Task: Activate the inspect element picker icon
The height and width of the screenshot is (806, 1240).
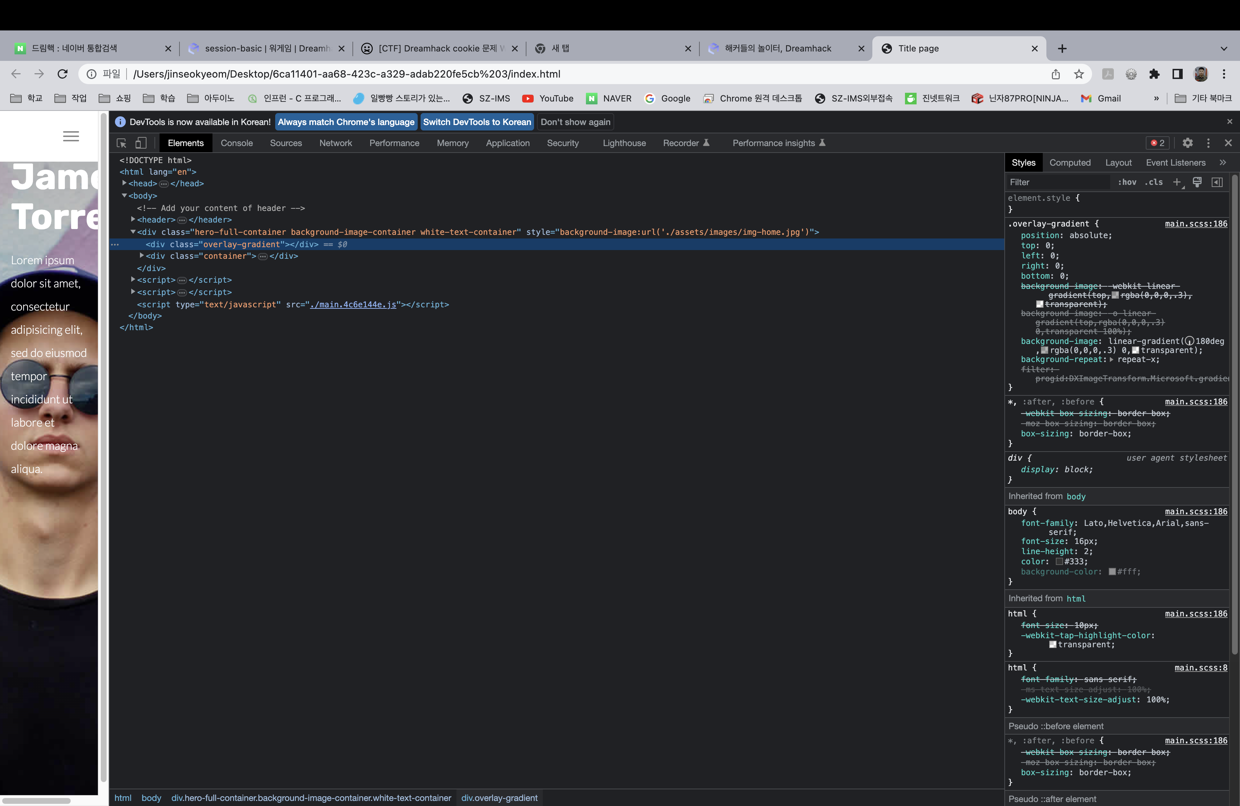Action: tap(121, 143)
